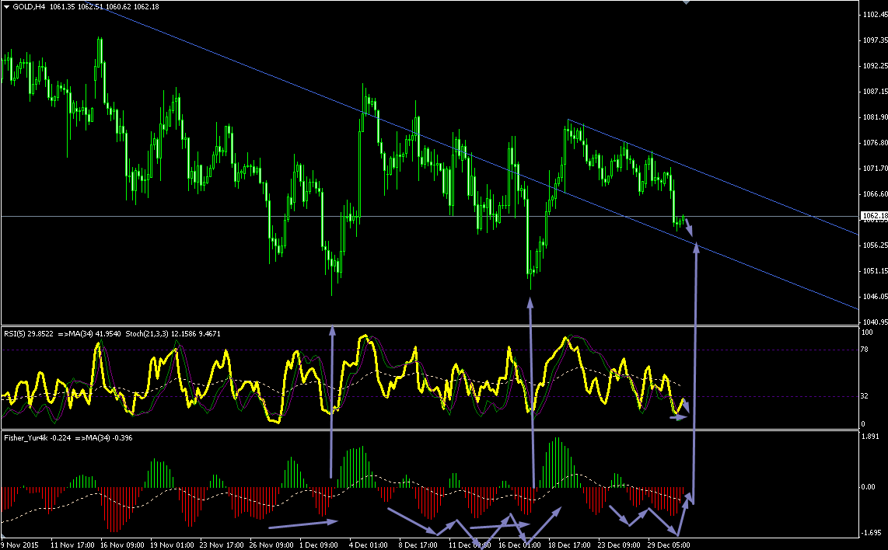Click the 1087.15 price axis label

876,91
